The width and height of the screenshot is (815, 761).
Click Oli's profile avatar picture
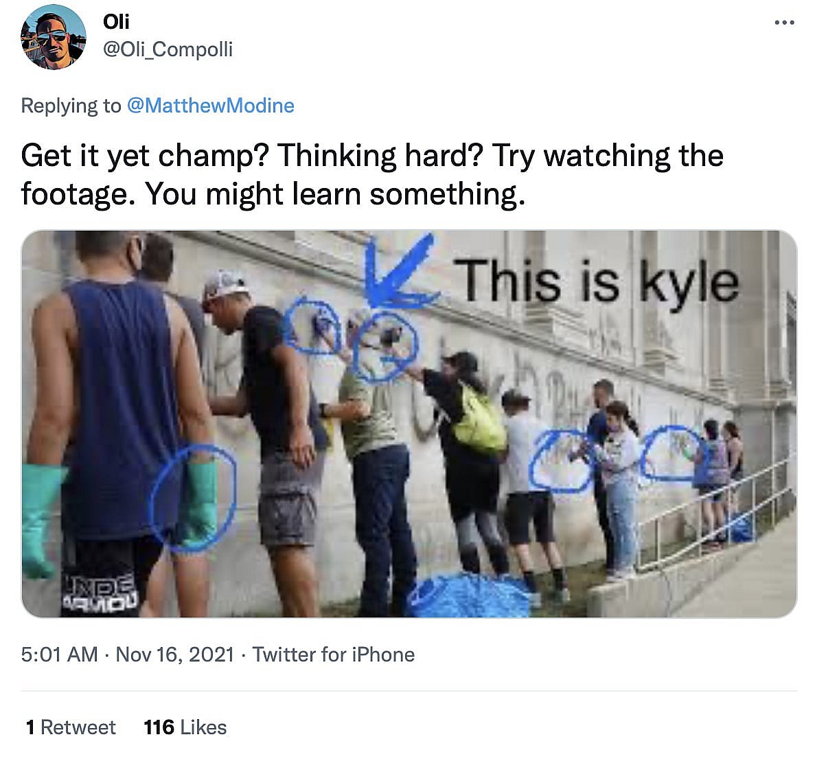click(54, 37)
